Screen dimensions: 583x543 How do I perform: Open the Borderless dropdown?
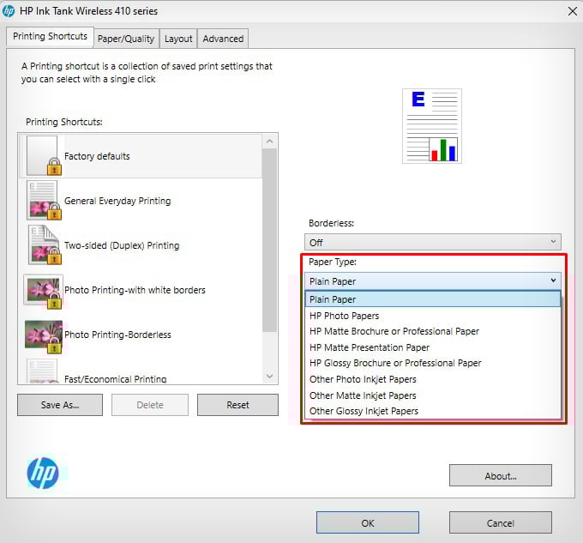pos(432,242)
